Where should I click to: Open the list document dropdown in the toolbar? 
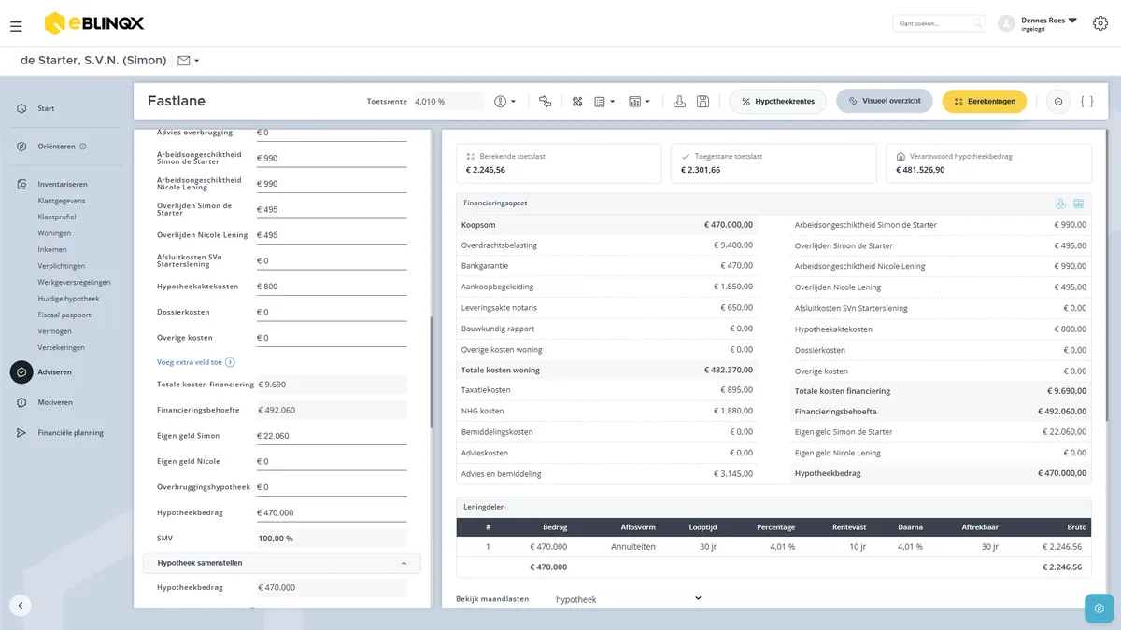[604, 102]
